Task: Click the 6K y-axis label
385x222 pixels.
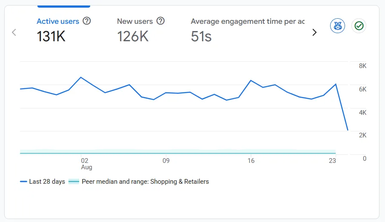Action: pyautogui.click(x=362, y=89)
